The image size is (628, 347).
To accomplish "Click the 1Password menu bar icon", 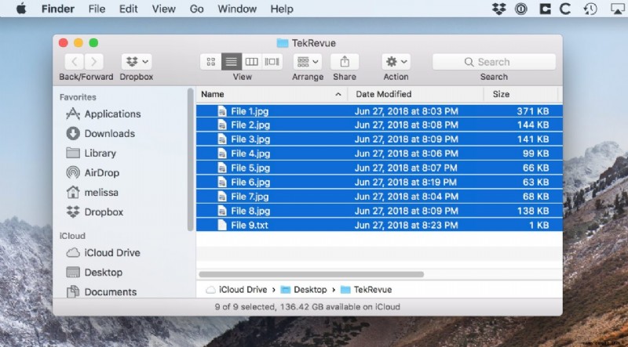I will (x=520, y=9).
